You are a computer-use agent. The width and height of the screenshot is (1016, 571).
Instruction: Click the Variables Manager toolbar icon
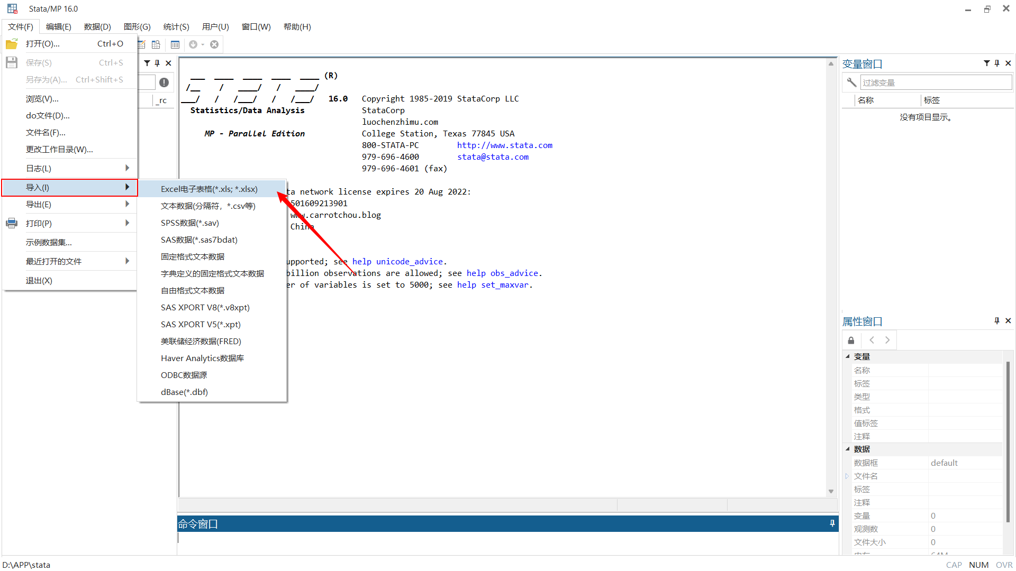click(x=175, y=44)
